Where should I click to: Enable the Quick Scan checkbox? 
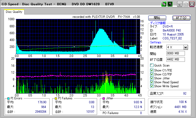[x=152, y=65]
